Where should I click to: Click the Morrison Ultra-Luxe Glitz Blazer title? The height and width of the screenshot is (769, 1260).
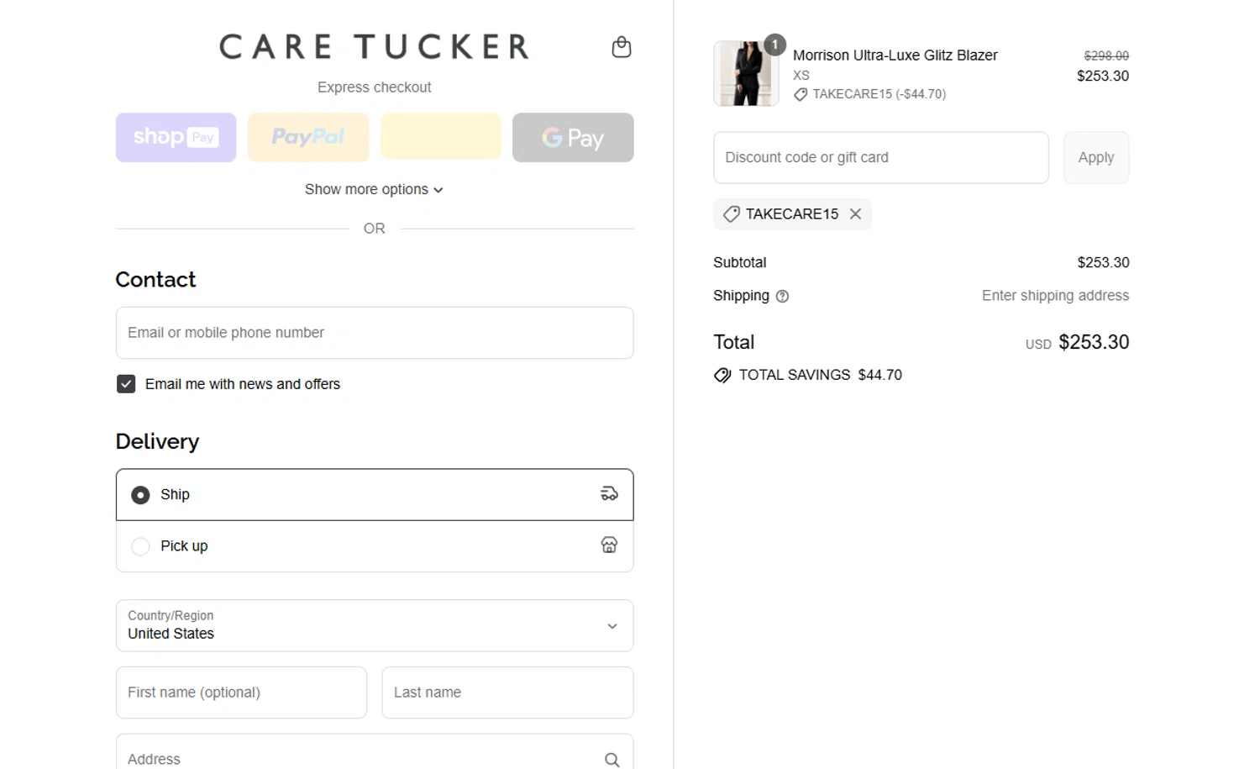pos(895,55)
